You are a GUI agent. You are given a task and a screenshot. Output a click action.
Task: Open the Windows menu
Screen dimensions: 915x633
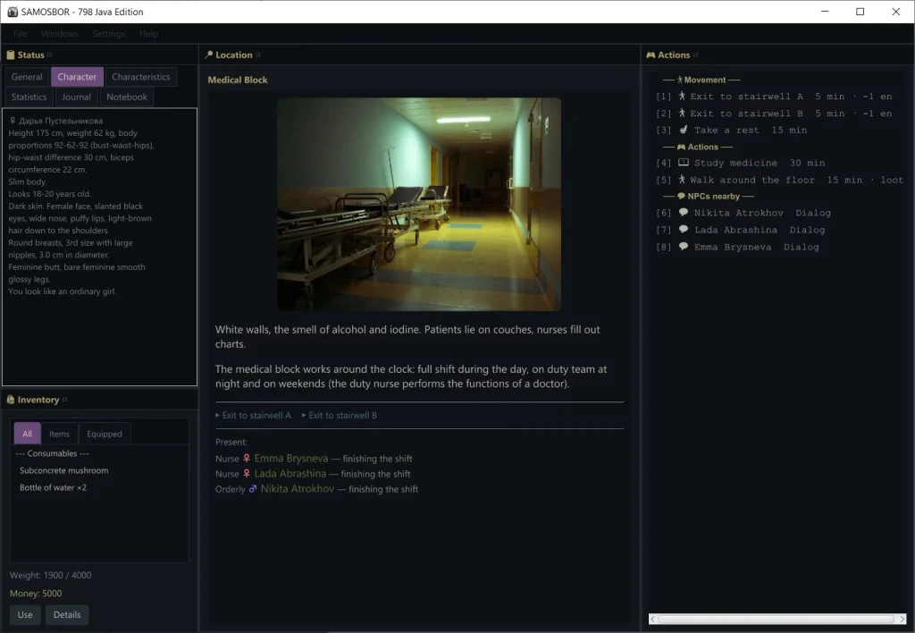pyautogui.click(x=60, y=34)
